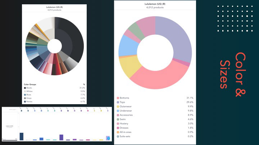Image resolution: width=259 pixels, height=145 pixels.
Task: Click the 'Tops' legend label
Action: coord(122,102)
